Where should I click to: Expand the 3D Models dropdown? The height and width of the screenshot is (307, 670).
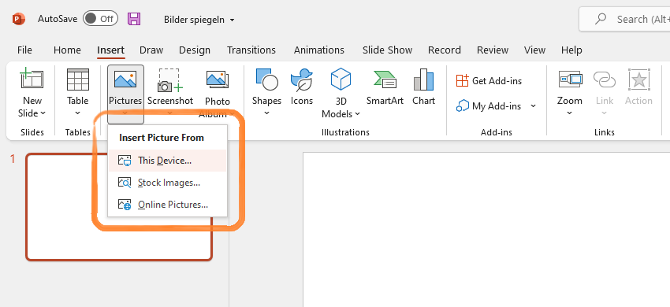pos(357,114)
